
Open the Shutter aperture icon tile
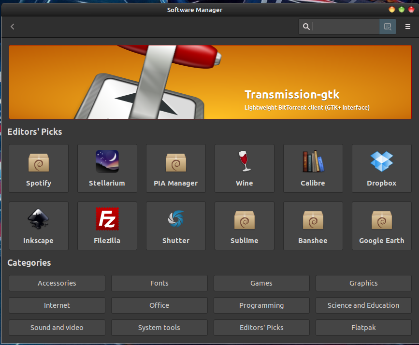[x=176, y=226]
